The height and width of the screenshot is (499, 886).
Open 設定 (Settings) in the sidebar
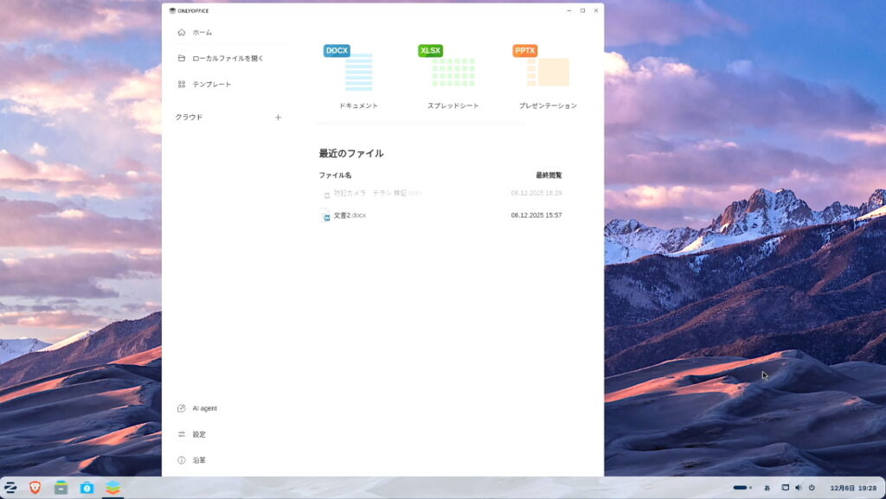(x=199, y=434)
